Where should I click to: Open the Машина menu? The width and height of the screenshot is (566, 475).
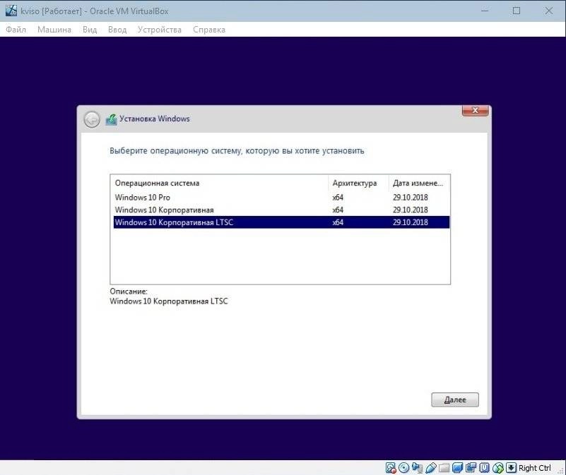tap(54, 30)
